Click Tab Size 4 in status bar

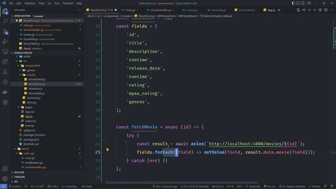click(x=217, y=186)
